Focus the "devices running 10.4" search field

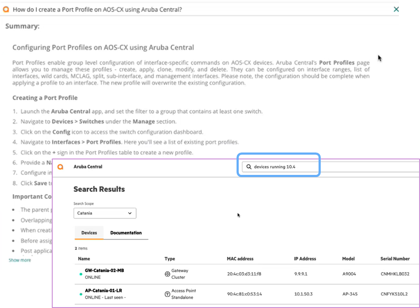(283, 167)
